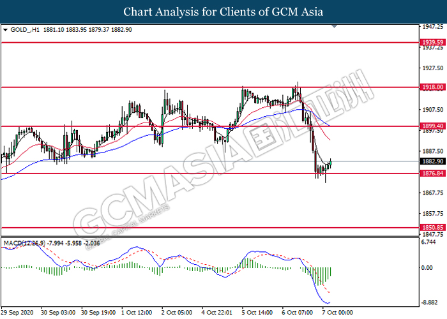Click the chart shift marker triangle at top

pyautogui.click(x=335, y=27)
